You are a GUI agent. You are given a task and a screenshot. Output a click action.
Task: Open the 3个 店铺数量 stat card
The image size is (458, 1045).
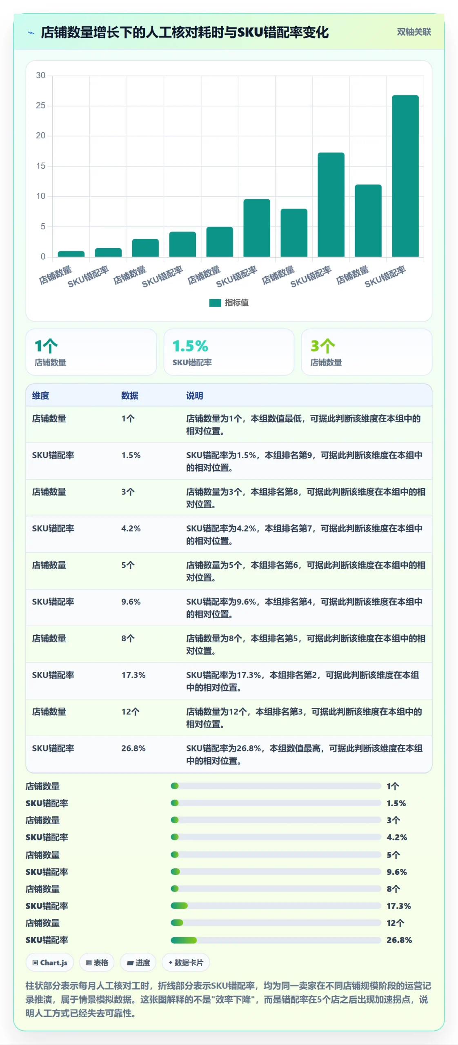click(x=366, y=352)
